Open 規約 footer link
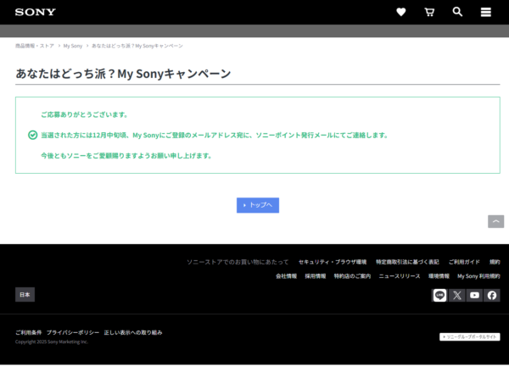Viewport: 509px width, 372px height. pyautogui.click(x=495, y=262)
